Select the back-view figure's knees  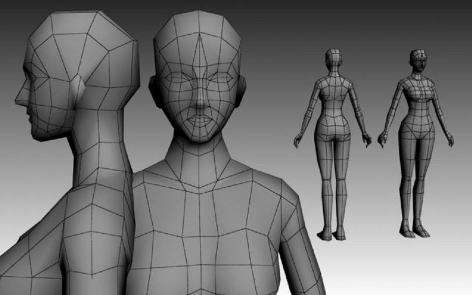click(333, 181)
